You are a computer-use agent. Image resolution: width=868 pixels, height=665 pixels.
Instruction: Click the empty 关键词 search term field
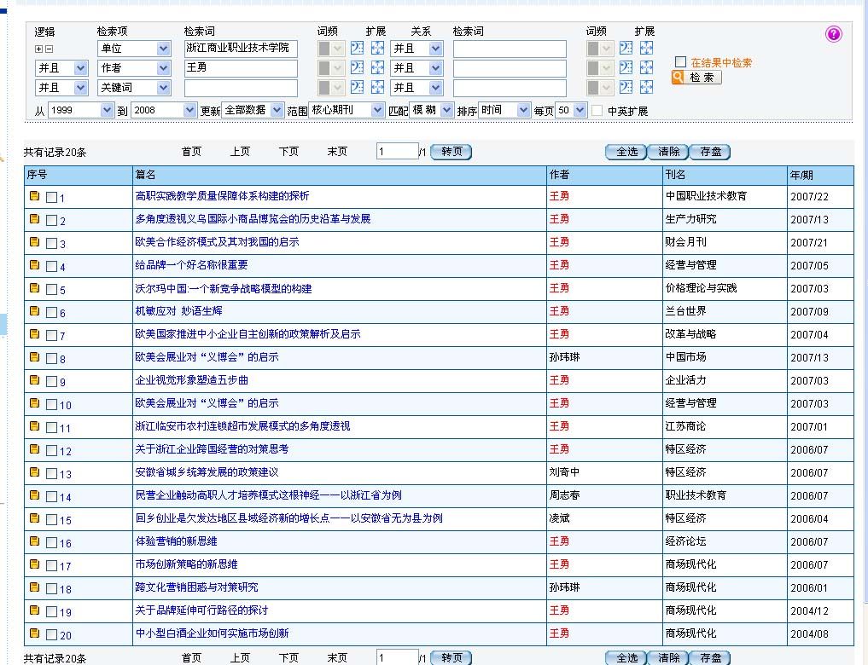click(x=241, y=88)
